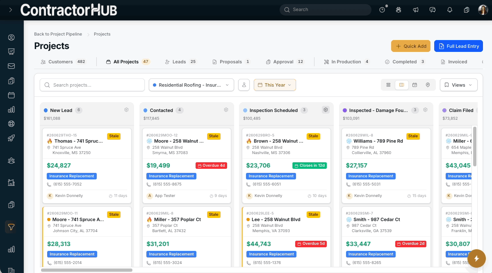Switch to the Customers tab
This screenshot has width=492, height=273.
(64, 62)
